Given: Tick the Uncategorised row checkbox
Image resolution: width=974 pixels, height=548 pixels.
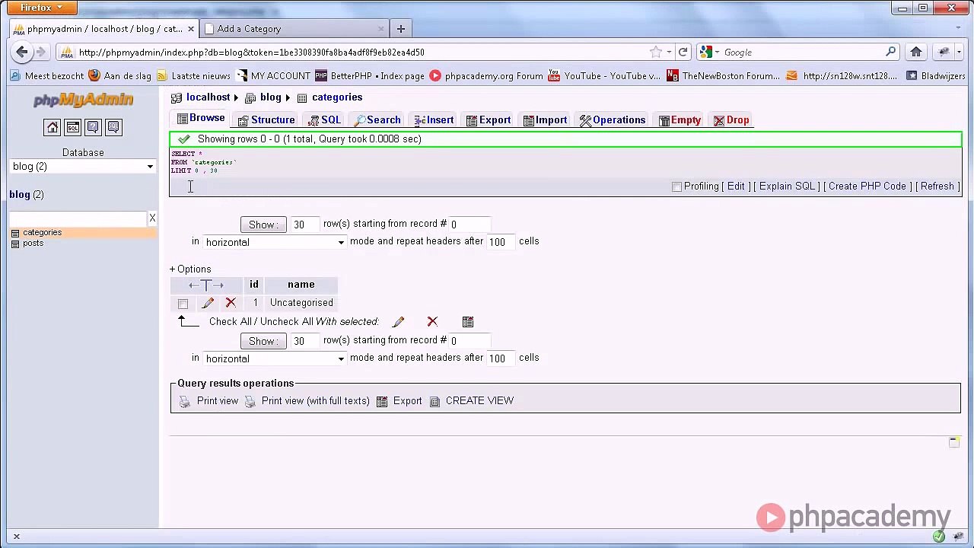Looking at the screenshot, I should pyautogui.click(x=183, y=304).
